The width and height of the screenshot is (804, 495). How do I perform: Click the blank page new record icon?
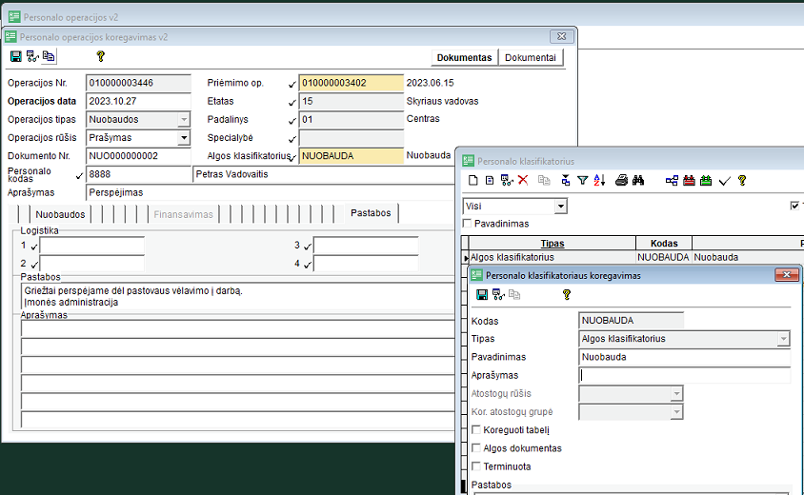(x=472, y=180)
